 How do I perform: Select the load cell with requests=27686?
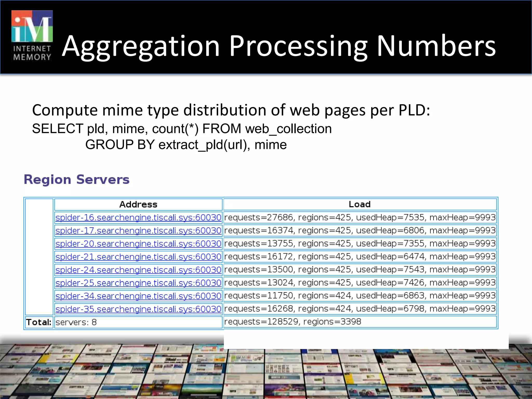pyautogui.click(x=360, y=217)
